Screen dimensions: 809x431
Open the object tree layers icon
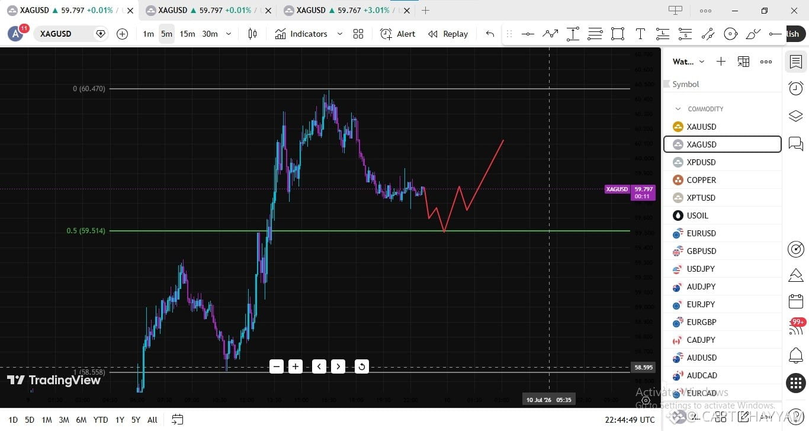point(796,116)
